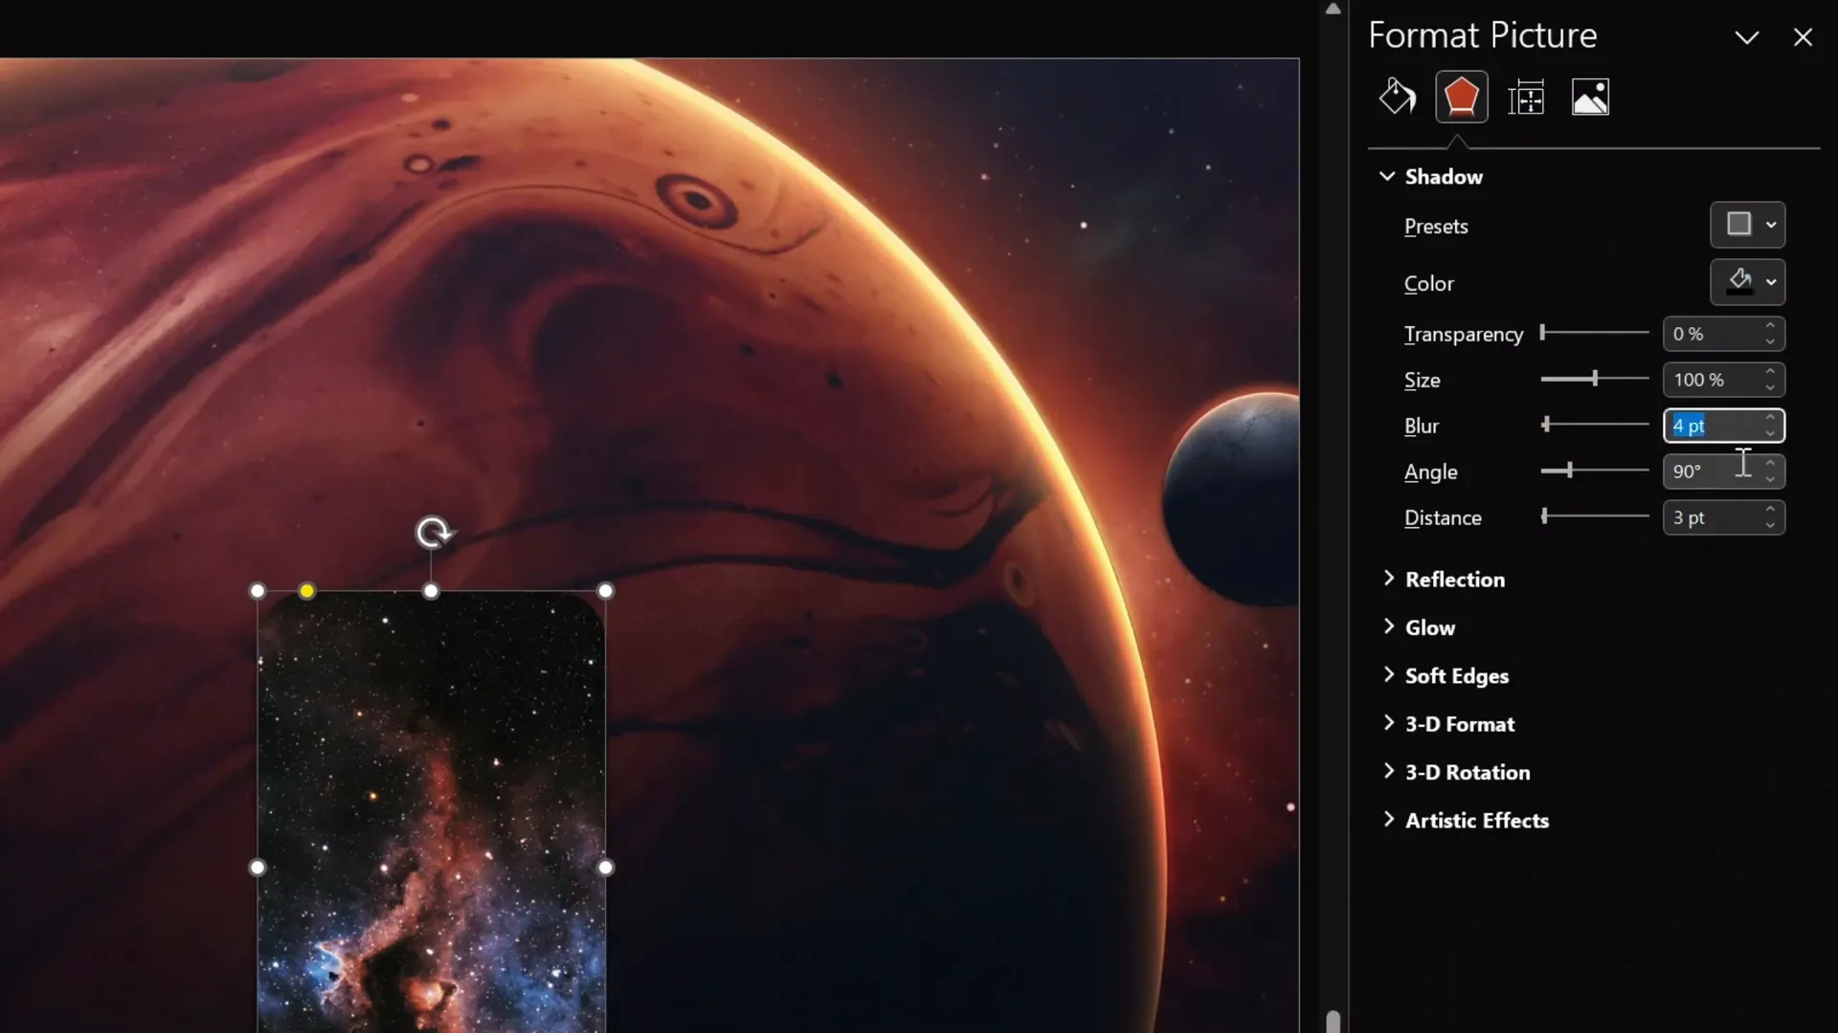Increase Distance with the up spinner
The image size is (1838, 1033).
tap(1770, 510)
